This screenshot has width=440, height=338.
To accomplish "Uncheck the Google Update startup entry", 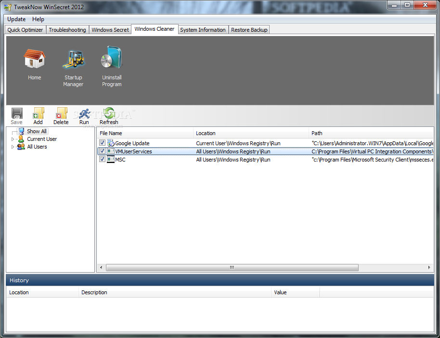I will (x=103, y=143).
